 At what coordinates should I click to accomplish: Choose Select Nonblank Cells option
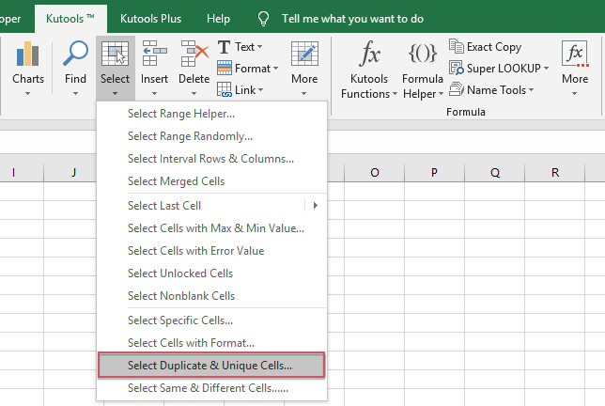[x=181, y=296]
